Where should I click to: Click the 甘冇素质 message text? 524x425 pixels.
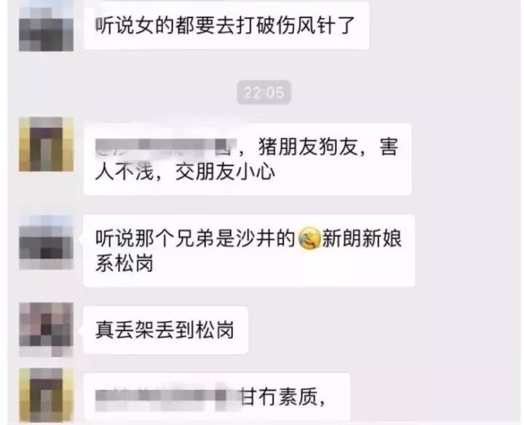coord(282,397)
